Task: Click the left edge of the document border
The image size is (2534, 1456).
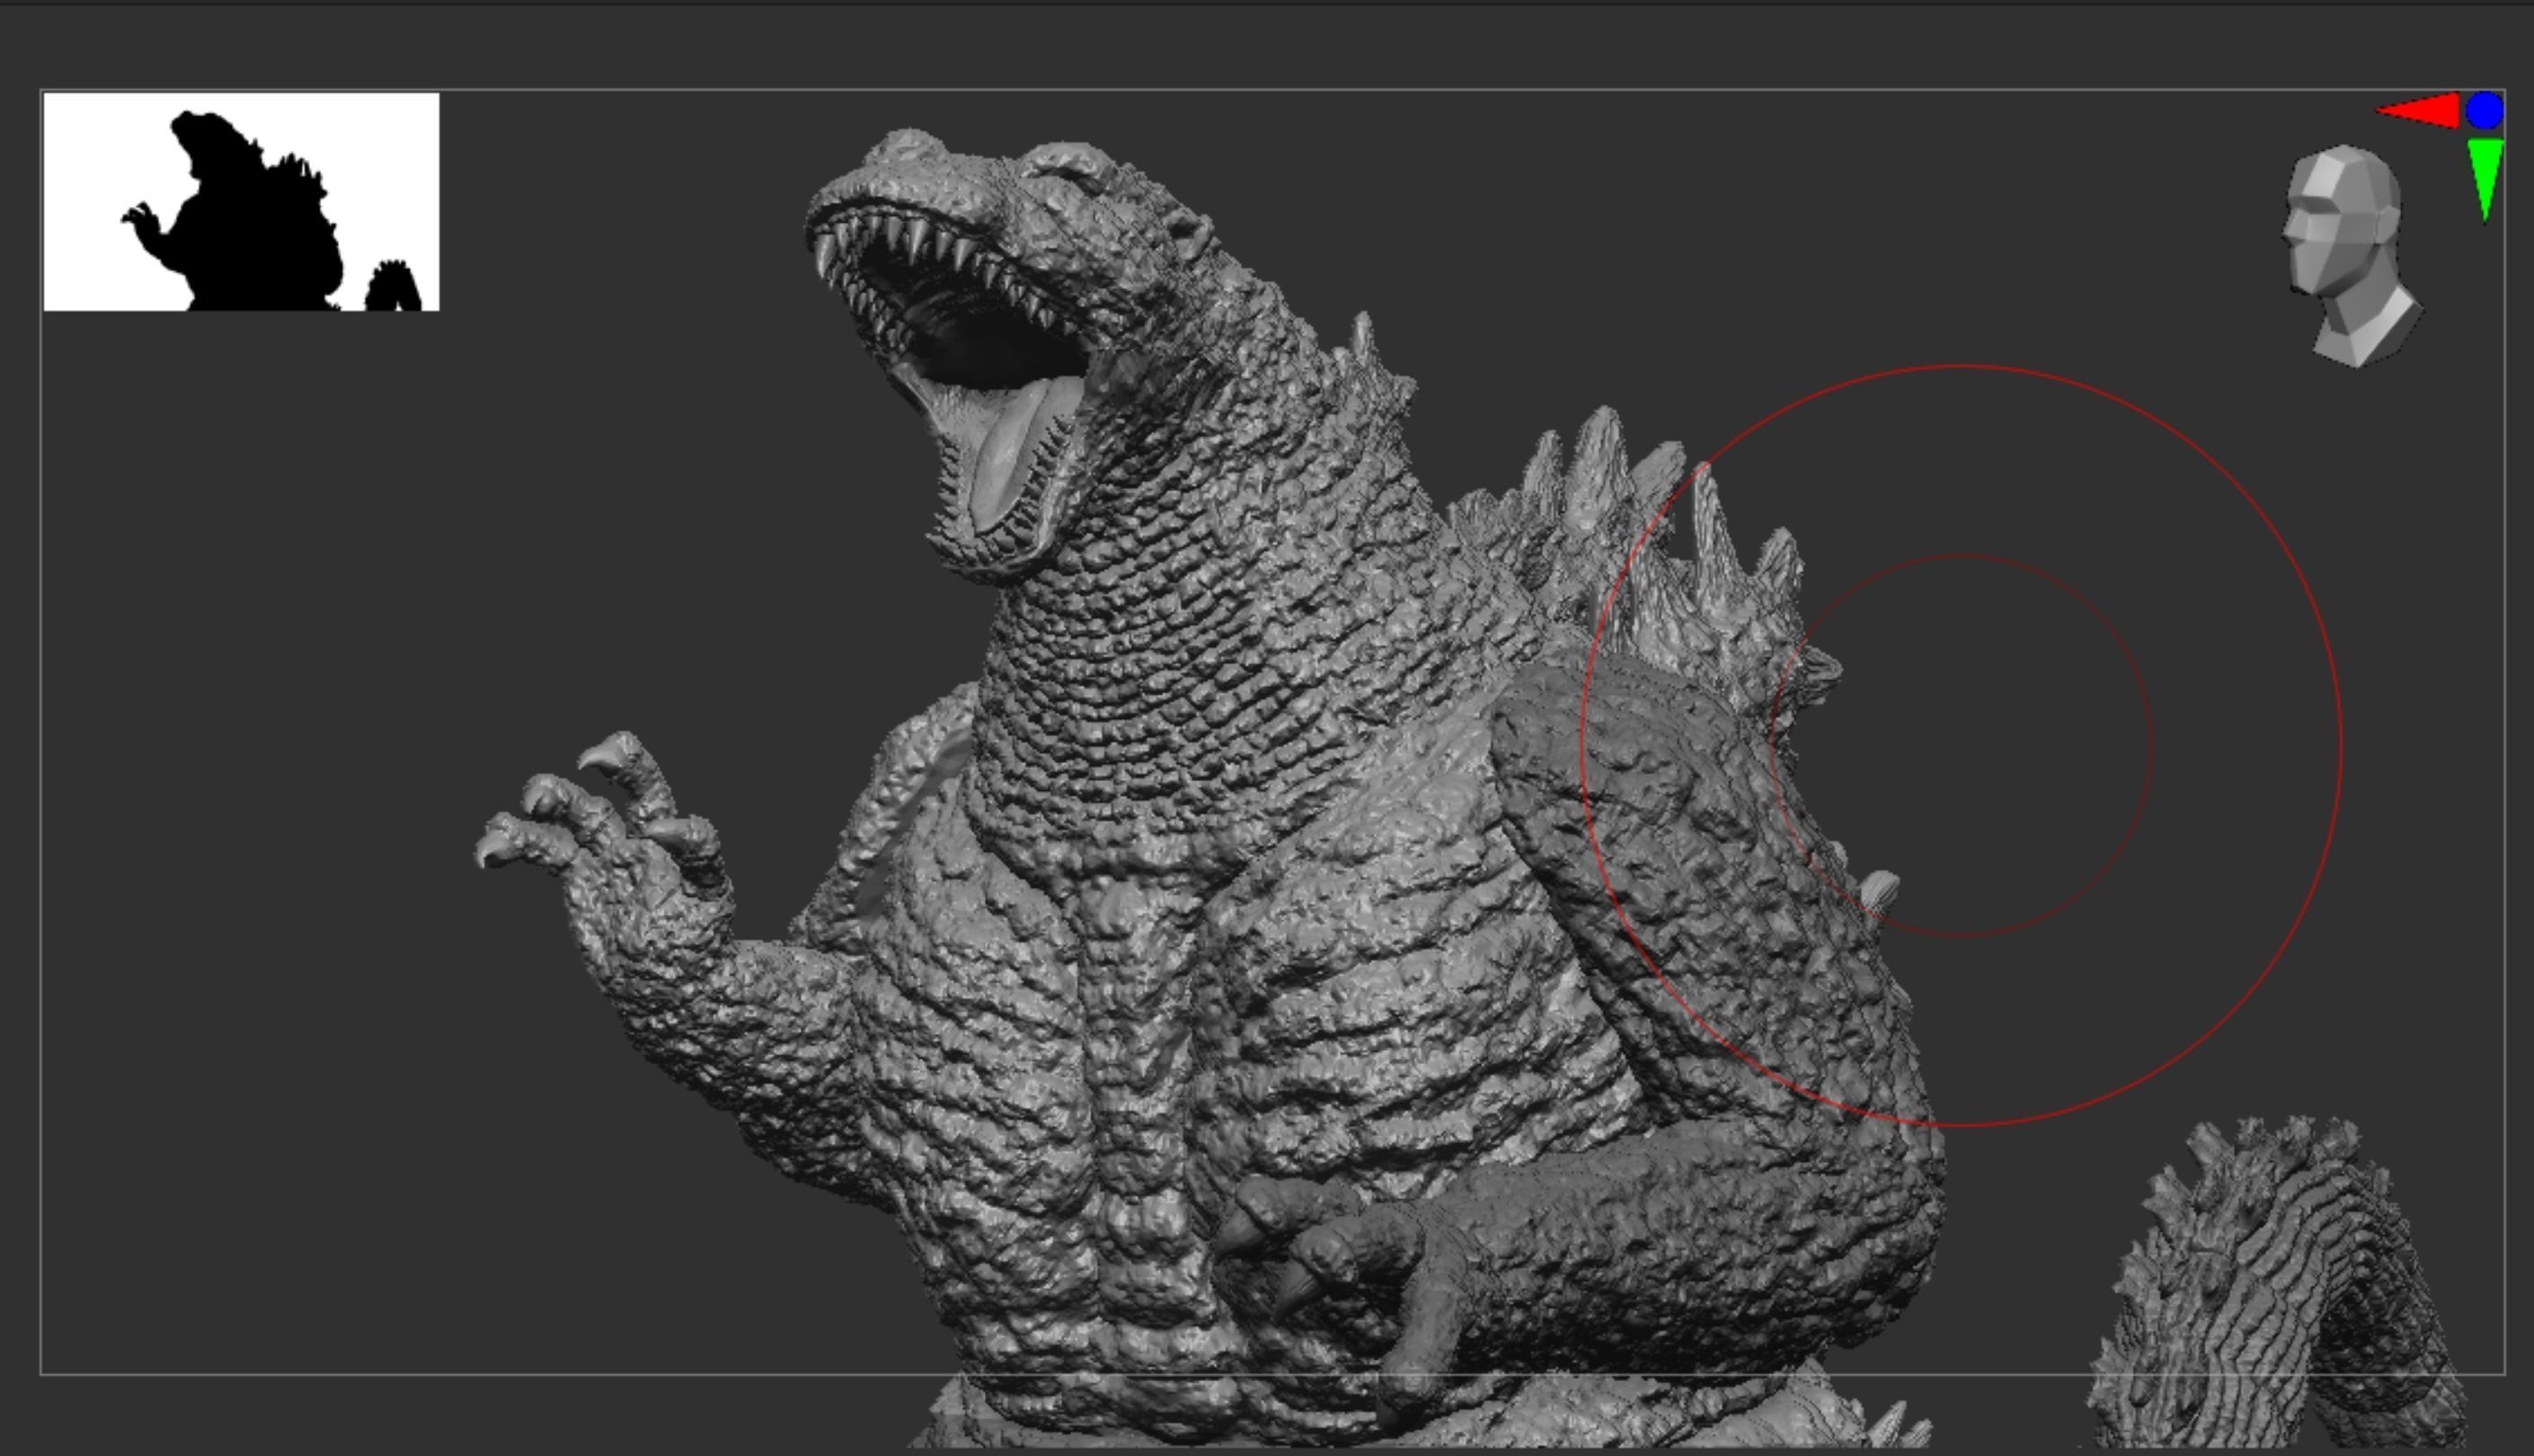Action: [x=41, y=700]
